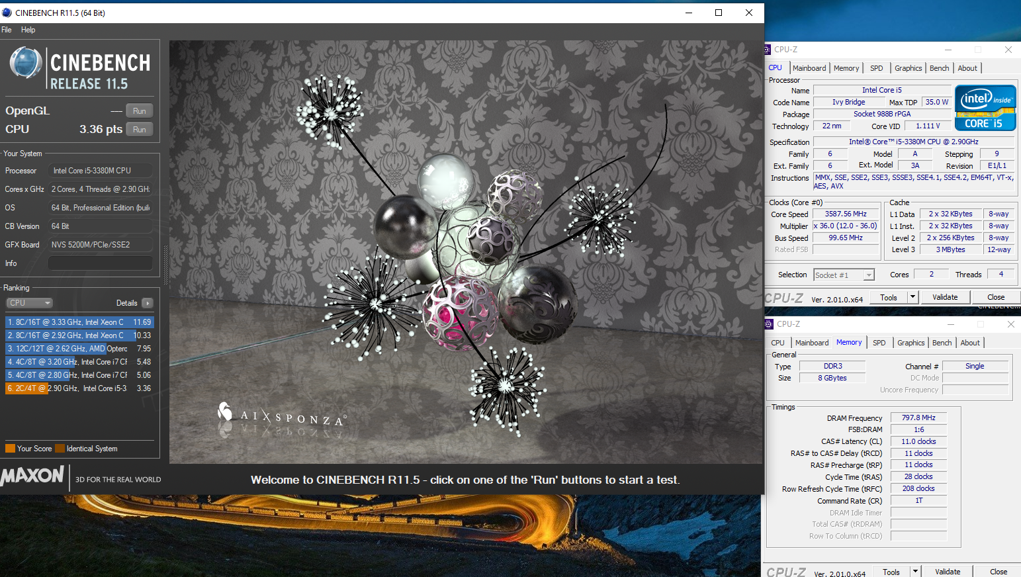
Task: Switch to SPD tab in lower CPU-Z
Action: click(879, 343)
